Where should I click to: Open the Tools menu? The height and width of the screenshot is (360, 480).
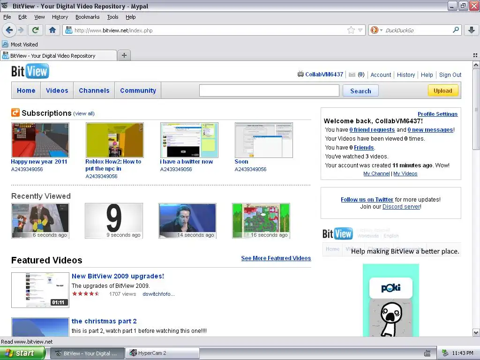112,17
